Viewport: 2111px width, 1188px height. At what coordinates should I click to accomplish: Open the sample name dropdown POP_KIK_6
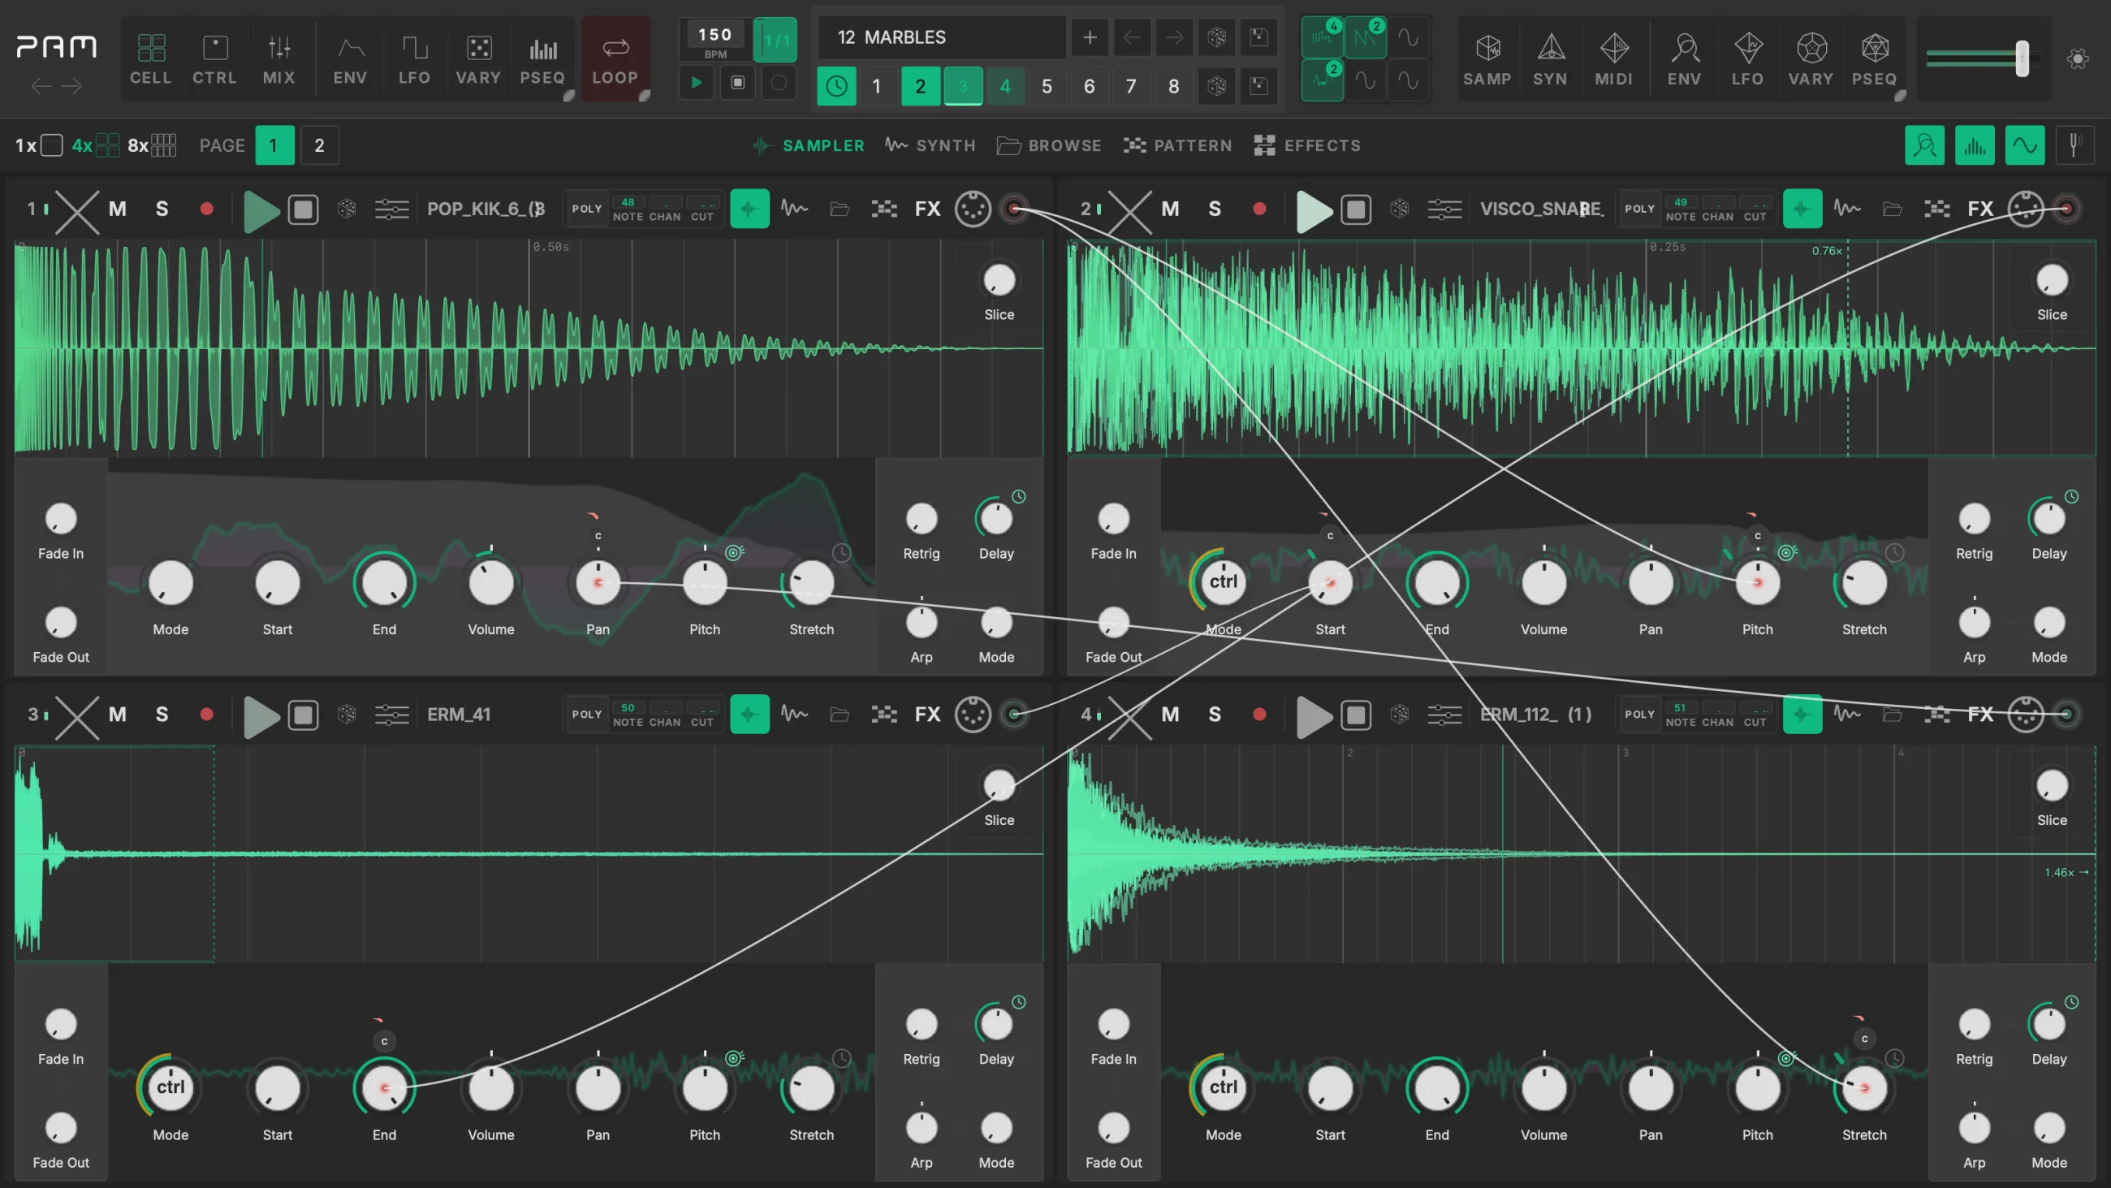point(486,209)
